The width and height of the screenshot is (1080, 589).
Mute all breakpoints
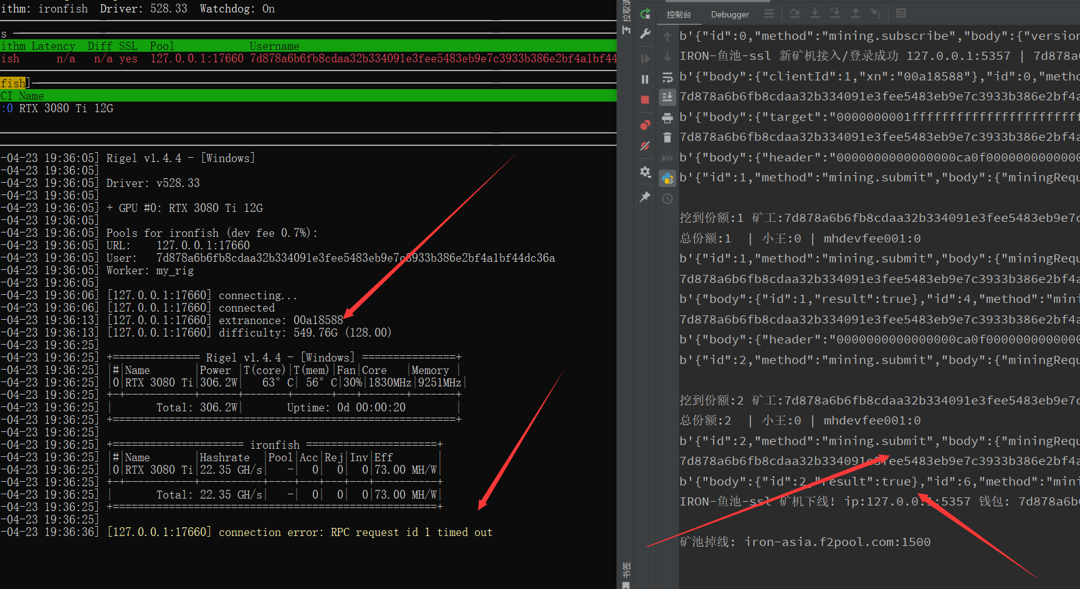(x=645, y=146)
